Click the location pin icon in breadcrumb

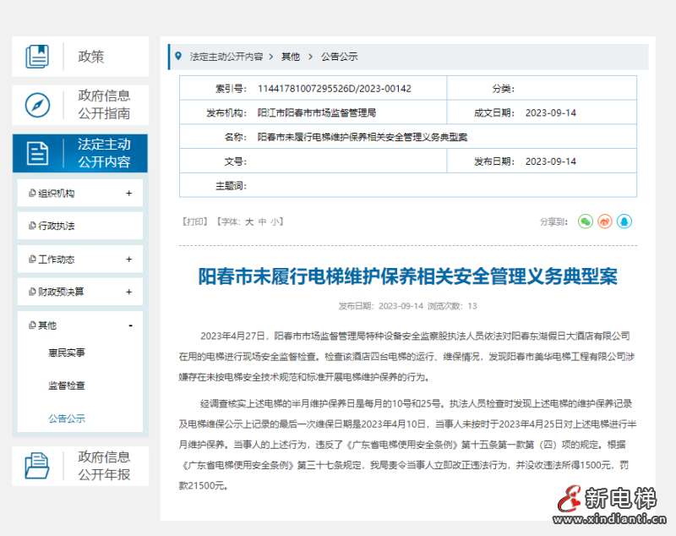tap(177, 57)
